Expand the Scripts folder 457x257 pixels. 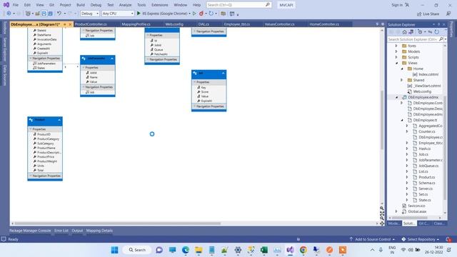(x=396, y=57)
